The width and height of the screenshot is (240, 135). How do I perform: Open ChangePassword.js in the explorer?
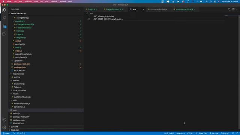[x=25, y=24]
